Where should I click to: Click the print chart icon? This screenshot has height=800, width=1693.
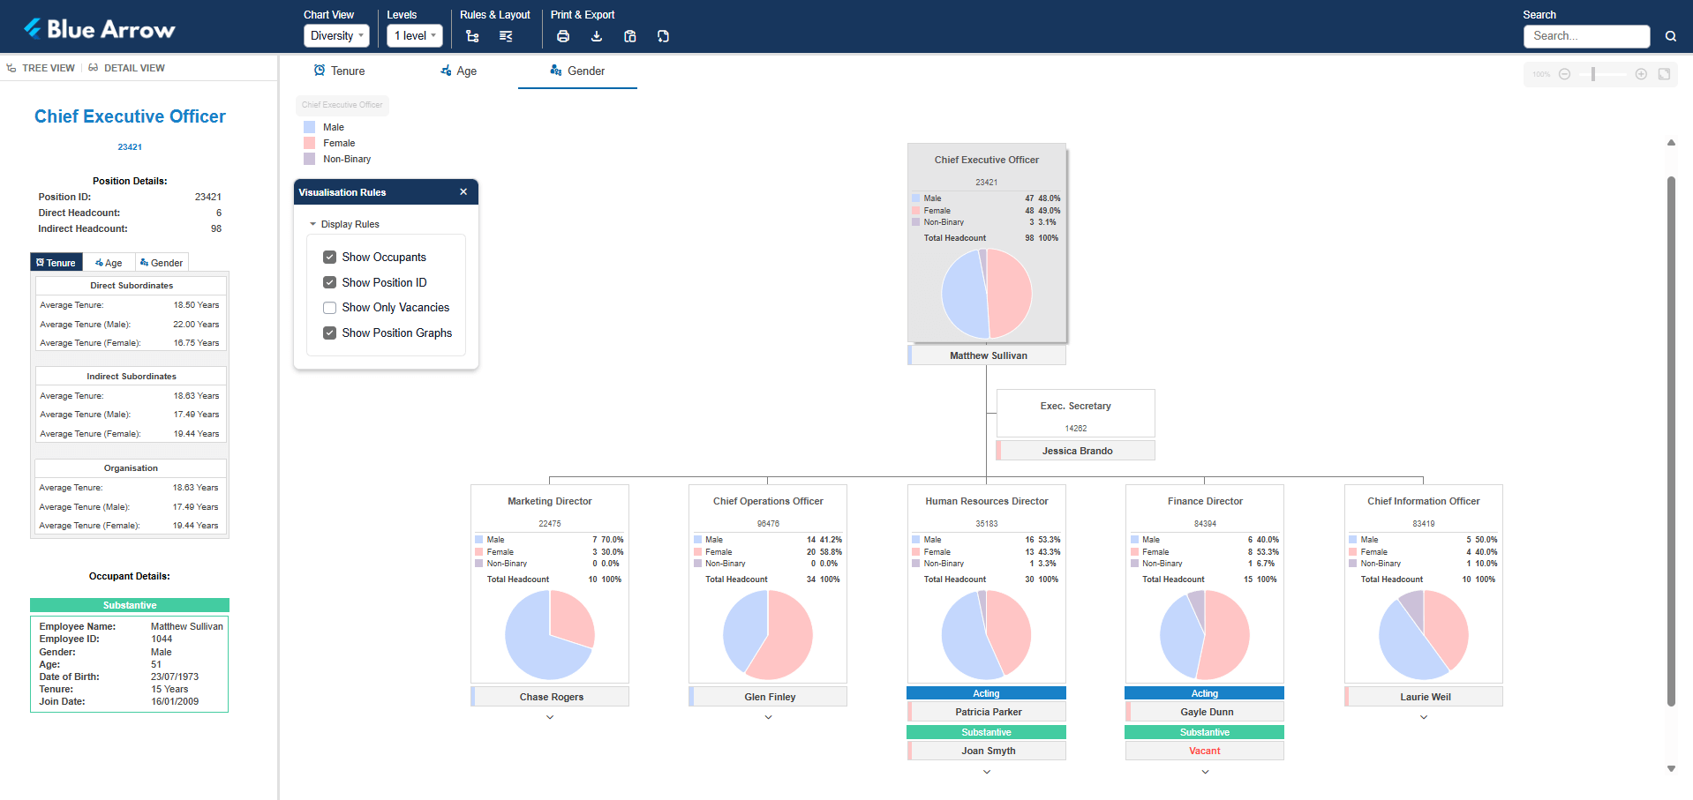(563, 36)
